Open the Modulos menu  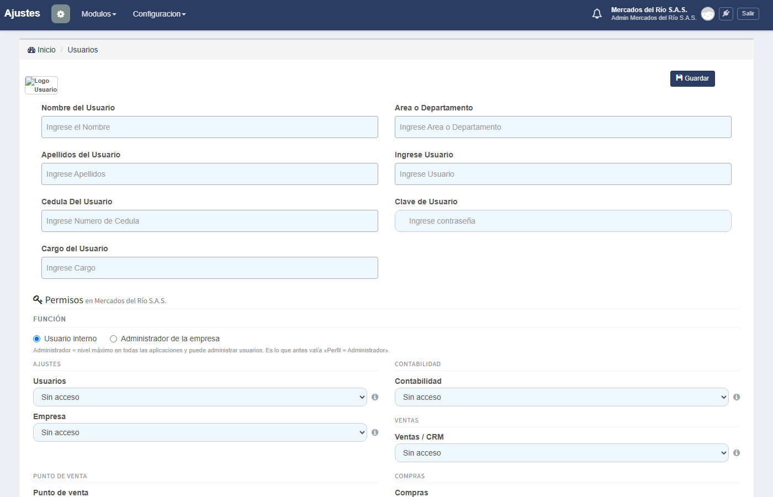pyautogui.click(x=99, y=14)
